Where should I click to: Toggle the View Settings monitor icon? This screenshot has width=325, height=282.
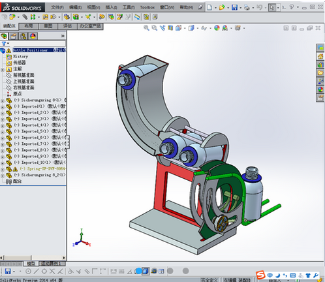(x=238, y=28)
